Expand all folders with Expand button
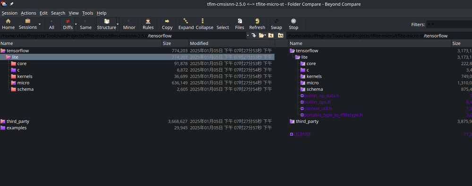This screenshot has width=472, height=186. [x=186, y=24]
